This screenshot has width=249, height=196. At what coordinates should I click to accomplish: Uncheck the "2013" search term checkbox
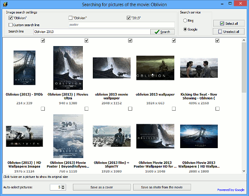point(129,18)
